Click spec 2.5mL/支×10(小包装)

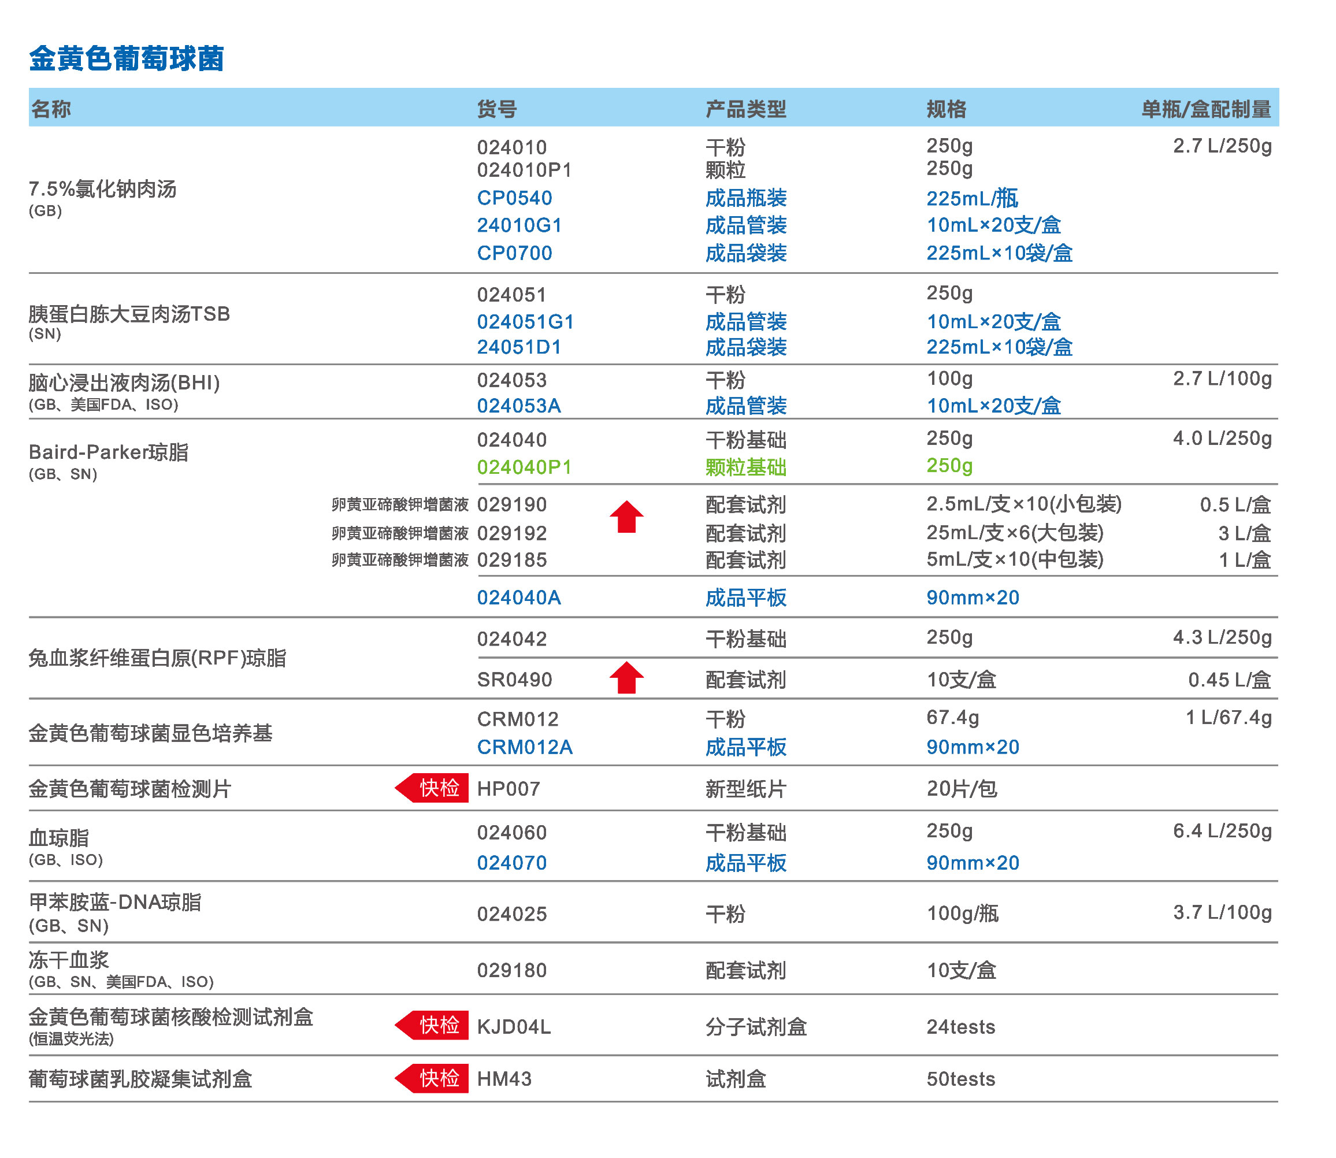(1024, 504)
